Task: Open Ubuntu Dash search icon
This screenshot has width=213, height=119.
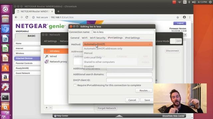Action: (5, 9)
